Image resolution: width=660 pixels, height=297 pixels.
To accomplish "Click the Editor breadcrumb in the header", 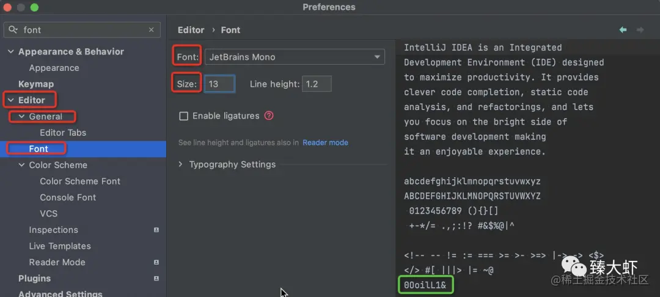I will [x=191, y=31].
